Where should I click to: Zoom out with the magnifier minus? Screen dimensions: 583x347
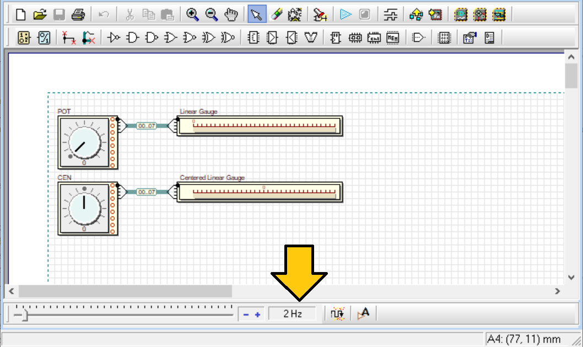pos(211,14)
